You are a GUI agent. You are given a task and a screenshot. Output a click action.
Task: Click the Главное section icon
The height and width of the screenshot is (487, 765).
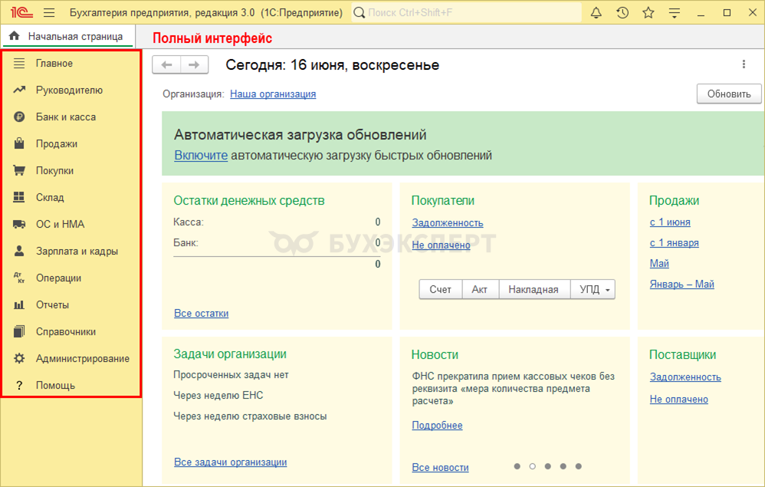(x=19, y=63)
